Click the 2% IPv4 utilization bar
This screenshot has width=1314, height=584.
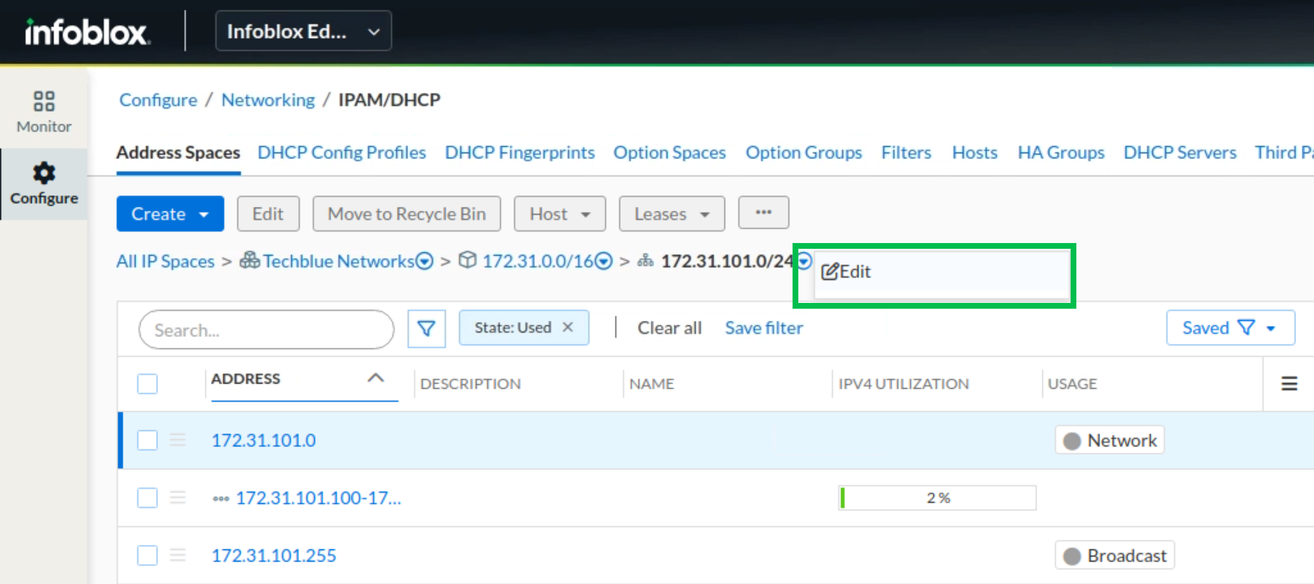point(937,498)
